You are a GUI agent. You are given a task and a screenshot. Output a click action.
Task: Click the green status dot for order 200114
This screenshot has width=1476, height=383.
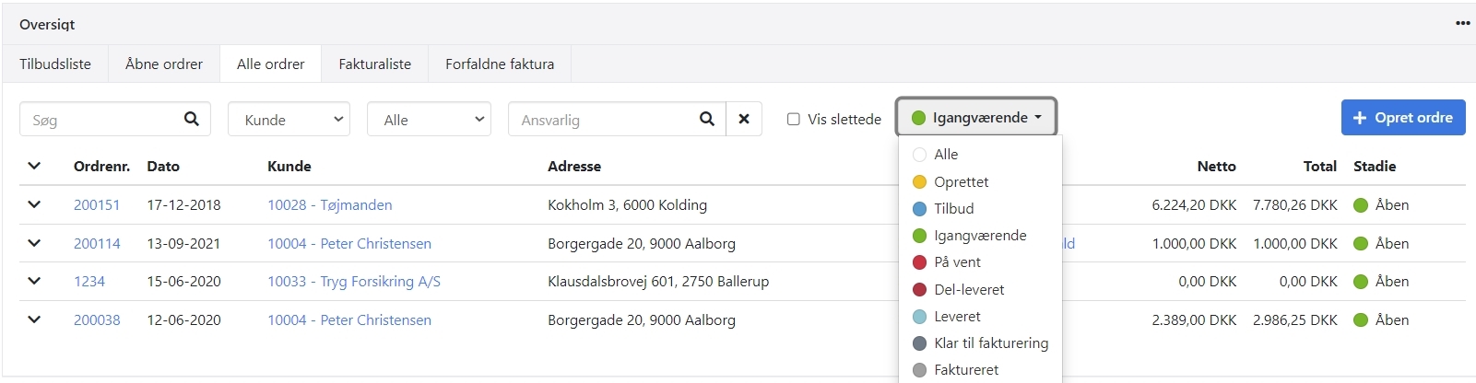point(1361,244)
